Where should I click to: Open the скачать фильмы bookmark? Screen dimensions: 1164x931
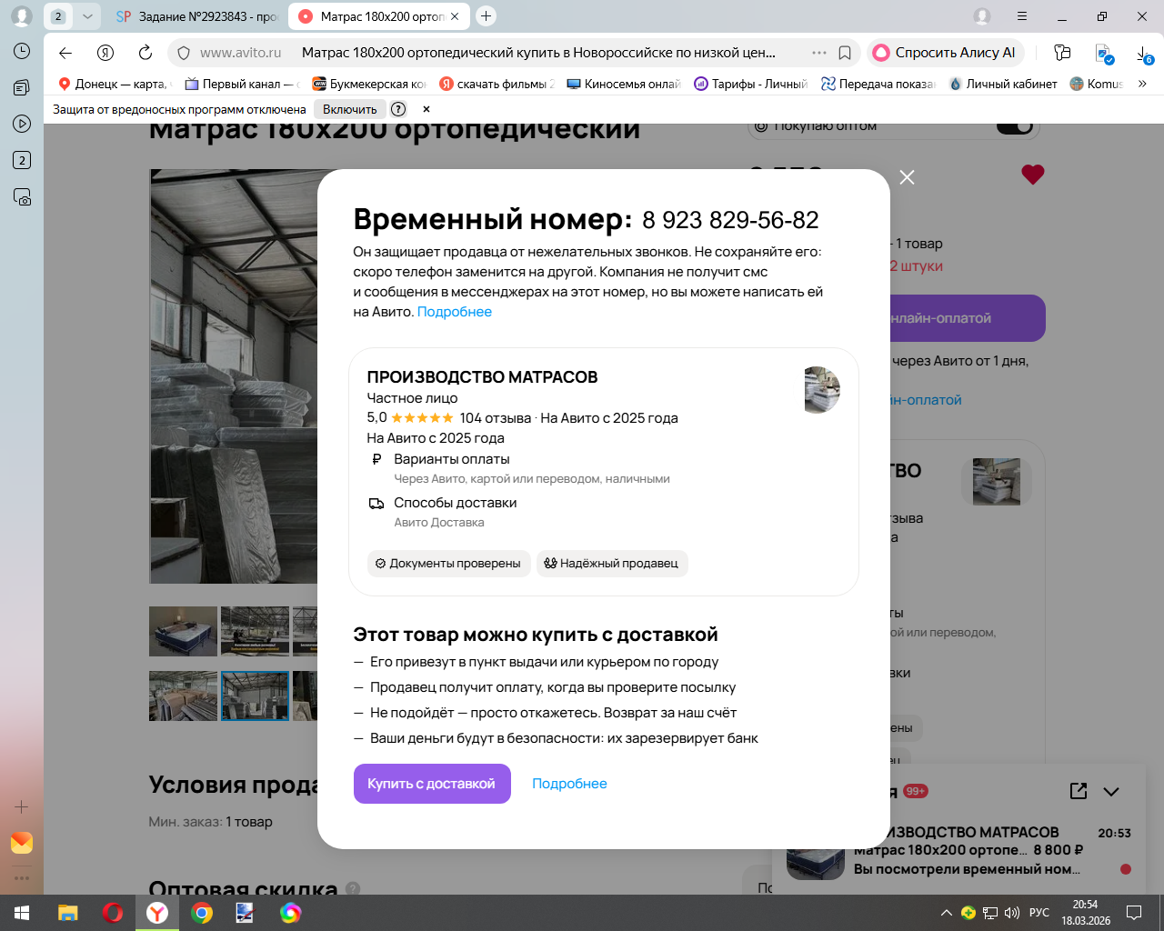(497, 84)
